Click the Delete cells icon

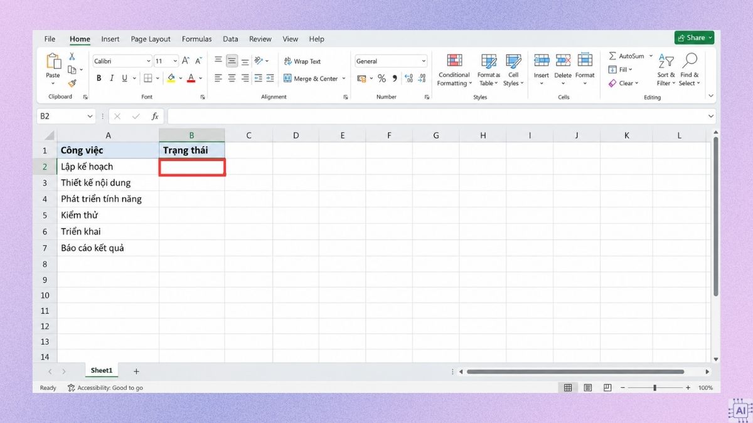tap(563, 60)
